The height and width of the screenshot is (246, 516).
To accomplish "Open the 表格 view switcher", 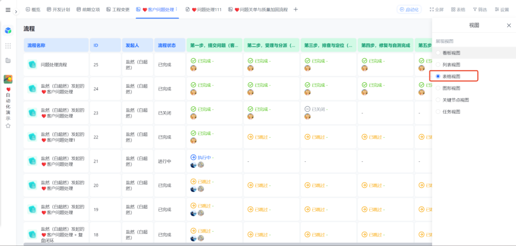I will 458,10.
